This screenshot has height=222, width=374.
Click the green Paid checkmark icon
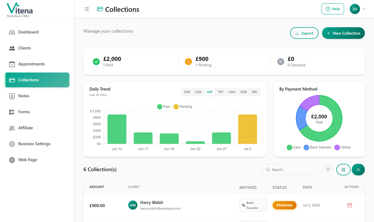click(x=96, y=62)
